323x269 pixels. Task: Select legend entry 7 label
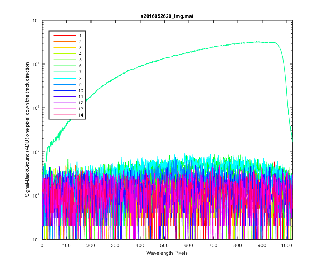80,72
